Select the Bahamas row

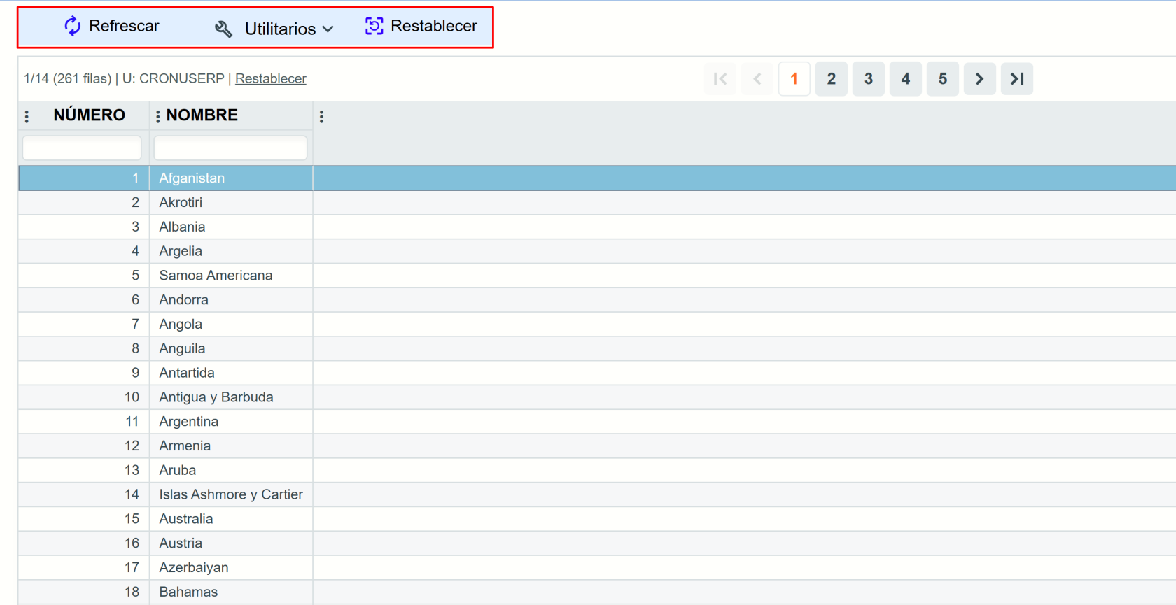(597, 592)
